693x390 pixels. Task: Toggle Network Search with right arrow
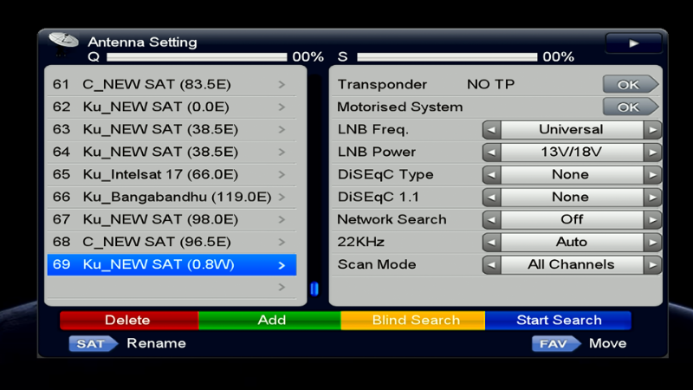click(x=652, y=220)
